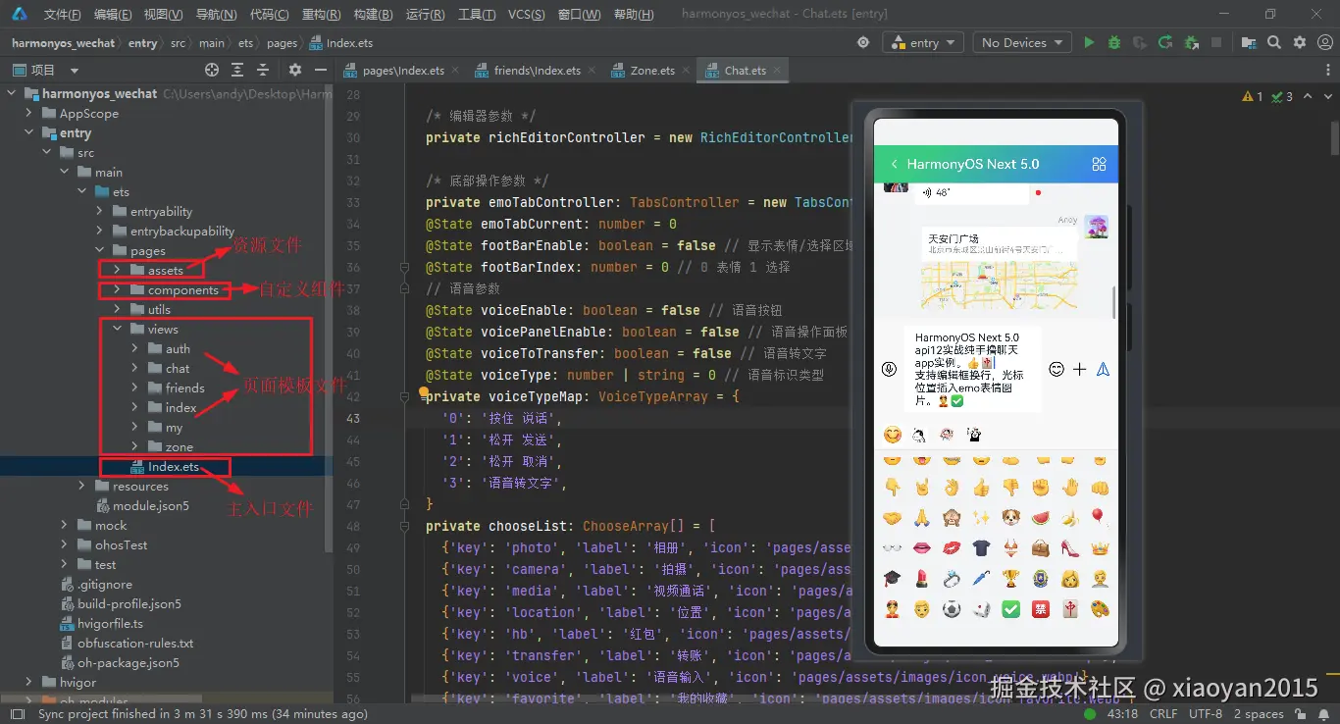This screenshot has width=1340, height=724.
Task: Open the VCS(S) menu
Action: pyautogui.click(x=527, y=15)
